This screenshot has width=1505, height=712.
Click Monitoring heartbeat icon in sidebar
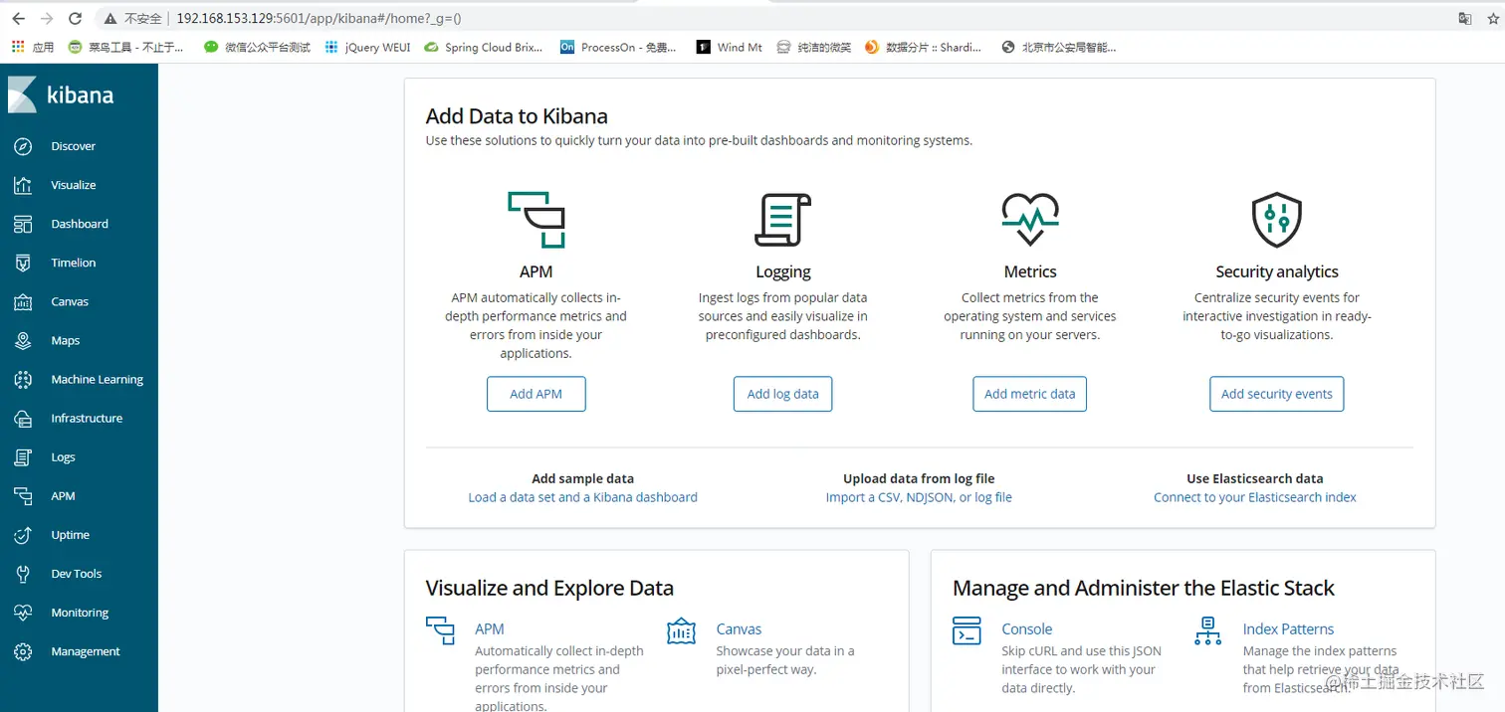point(23,613)
